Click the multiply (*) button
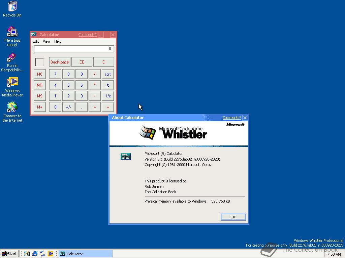The image size is (345, 258). point(95,85)
